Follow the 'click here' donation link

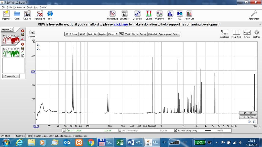pos(121,24)
